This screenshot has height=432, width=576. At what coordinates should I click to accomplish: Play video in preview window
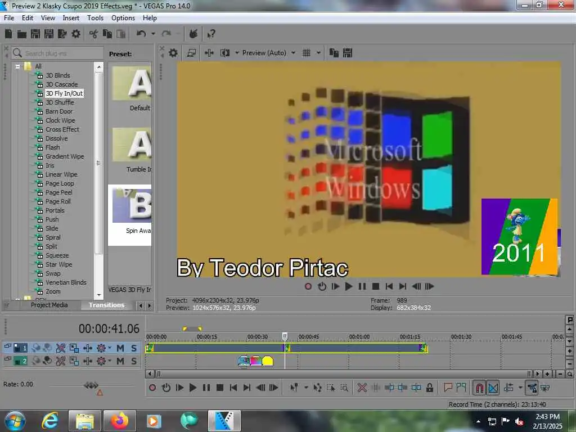pos(349,286)
